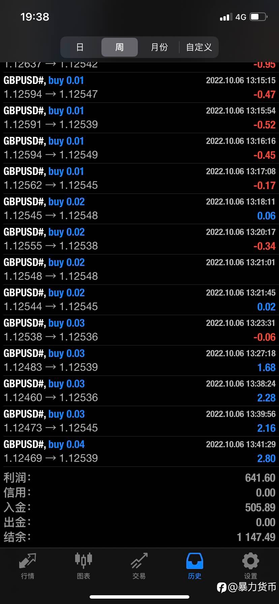Open the buy 0.02 trade with -0.34 loss
The height and width of the screenshot is (604, 279).
click(x=139, y=239)
